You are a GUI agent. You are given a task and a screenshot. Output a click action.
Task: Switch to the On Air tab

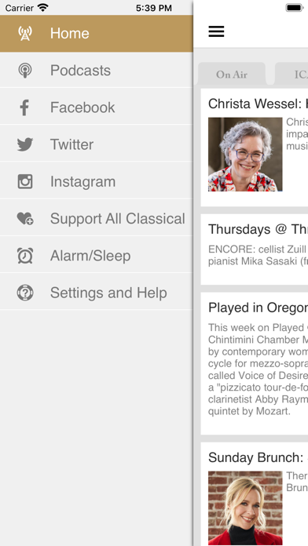point(232,75)
